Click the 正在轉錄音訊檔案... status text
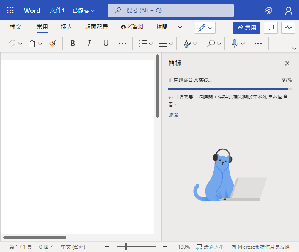The image size is (299, 252). point(190,80)
